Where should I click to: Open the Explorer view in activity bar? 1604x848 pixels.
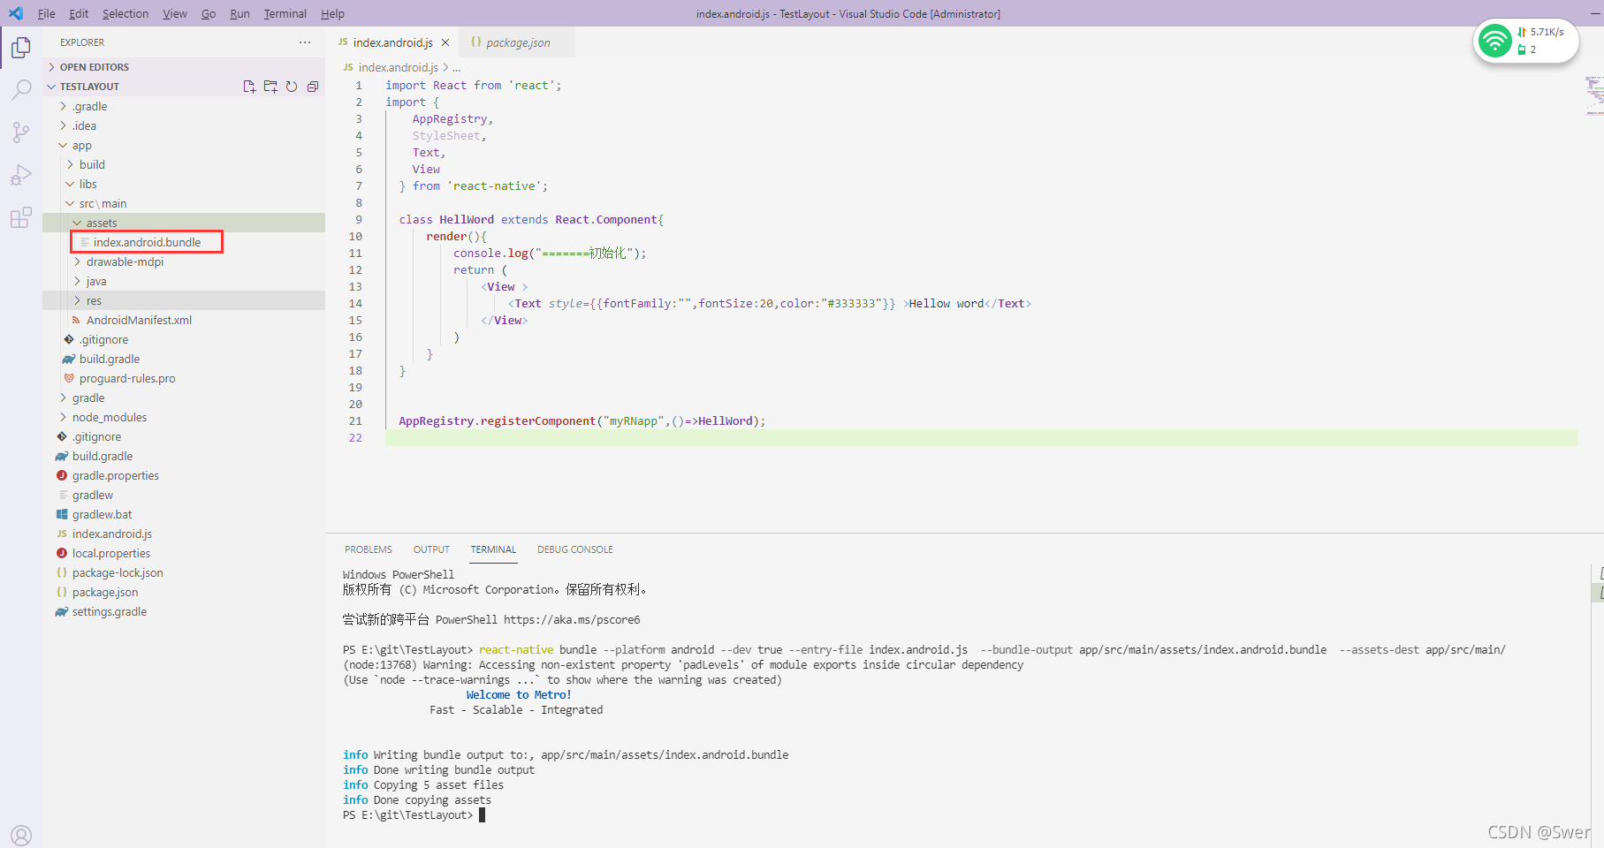point(21,47)
